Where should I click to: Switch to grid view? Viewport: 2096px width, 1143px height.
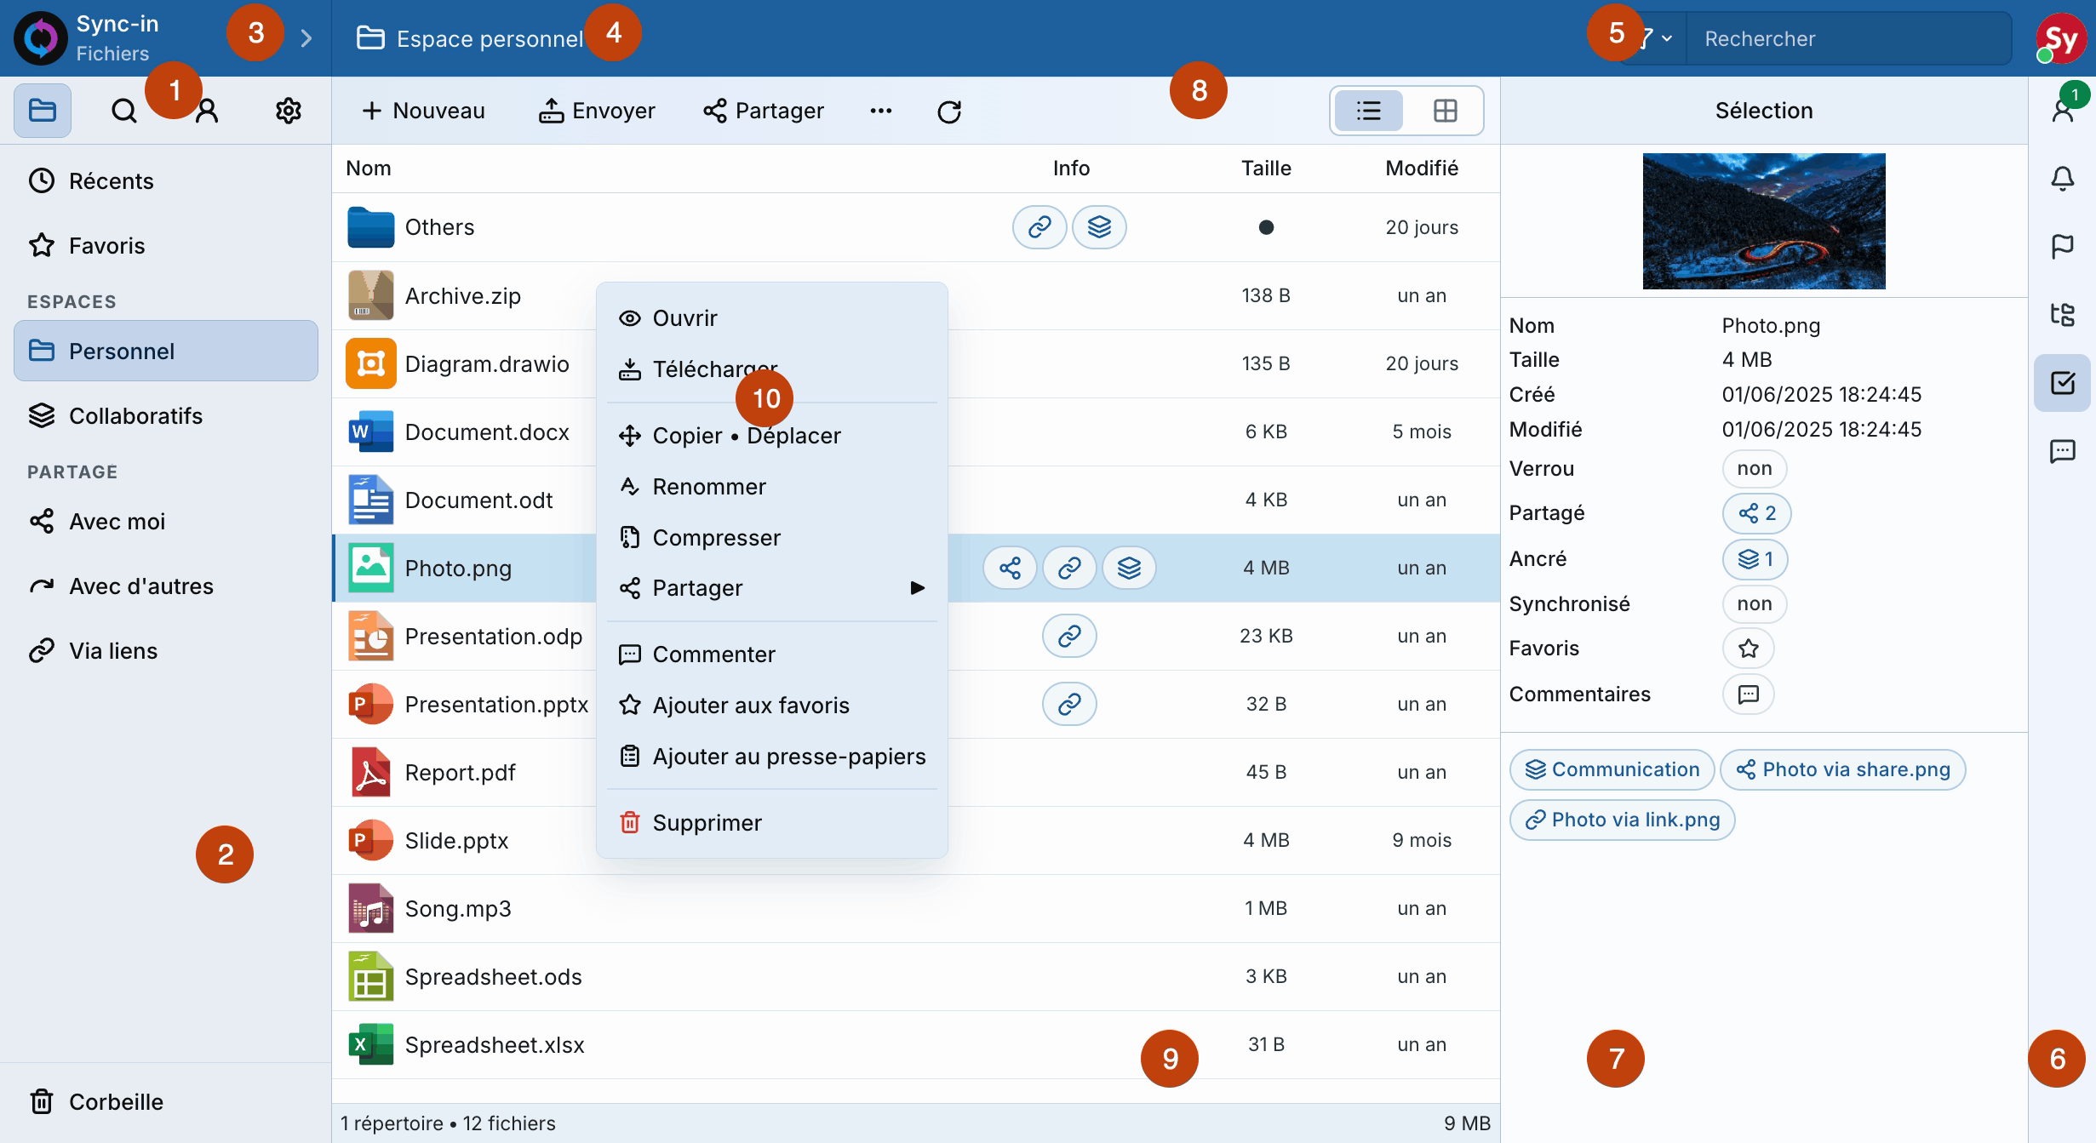coord(1445,111)
